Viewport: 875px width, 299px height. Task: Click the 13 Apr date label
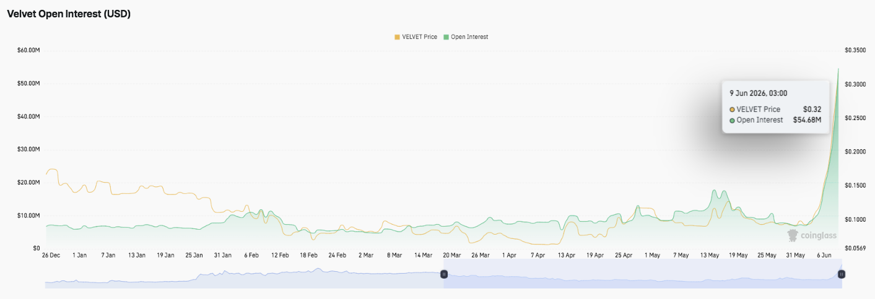[x=566, y=255]
